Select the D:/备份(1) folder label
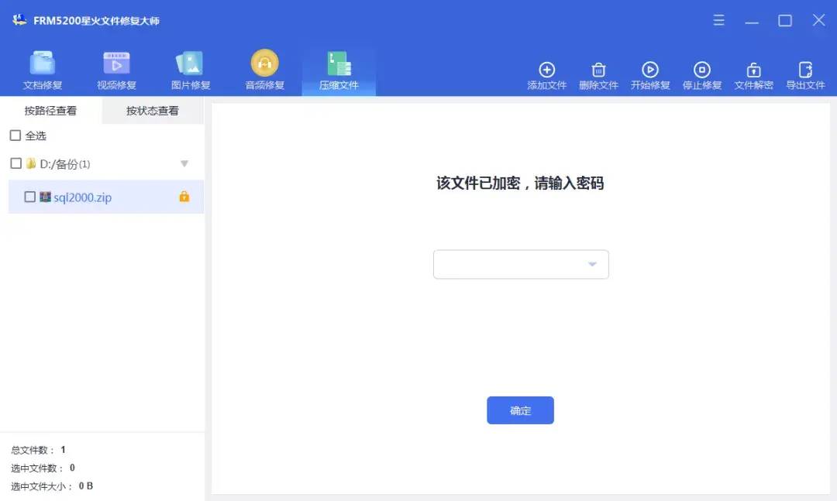Screen dimensions: 837x501 [x=65, y=164]
